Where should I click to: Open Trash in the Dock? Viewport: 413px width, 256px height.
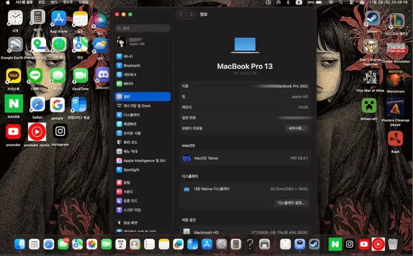tap(393, 244)
